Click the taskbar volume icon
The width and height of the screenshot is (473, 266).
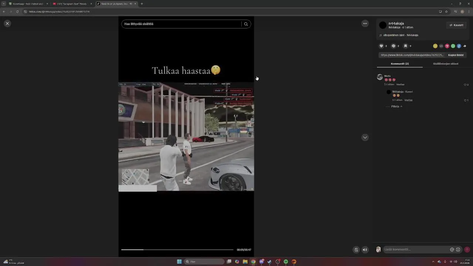[x=455, y=262]
